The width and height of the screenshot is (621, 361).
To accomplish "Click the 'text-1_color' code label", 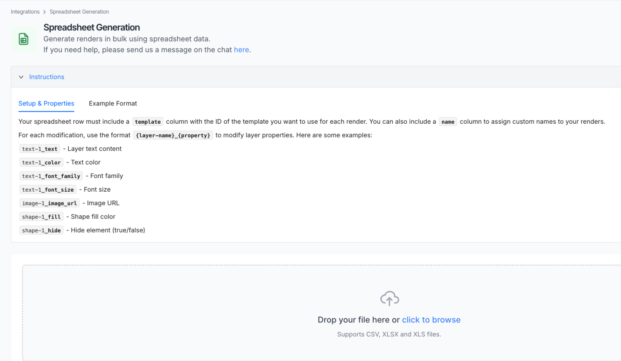I will pos(41,162).
